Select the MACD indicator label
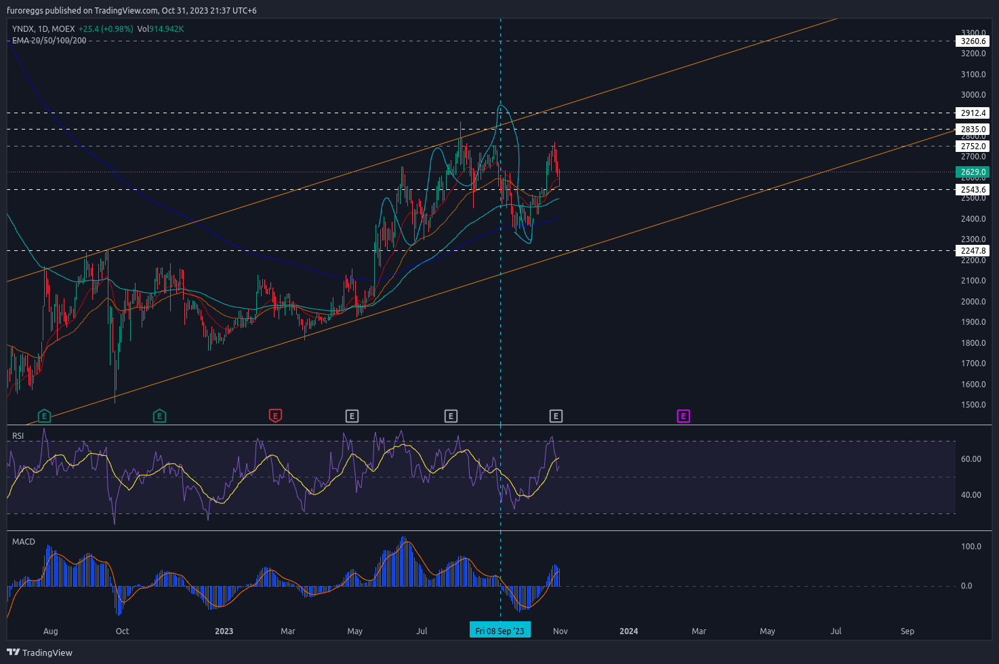The width and height of the screenshot is (999, 664). click(x=24, y=542)
